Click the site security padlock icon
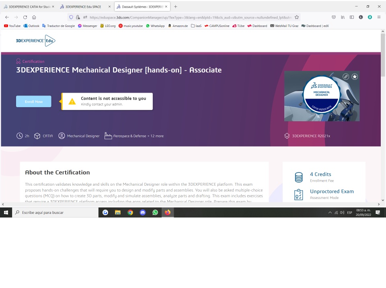 click(x=78, y=17)
